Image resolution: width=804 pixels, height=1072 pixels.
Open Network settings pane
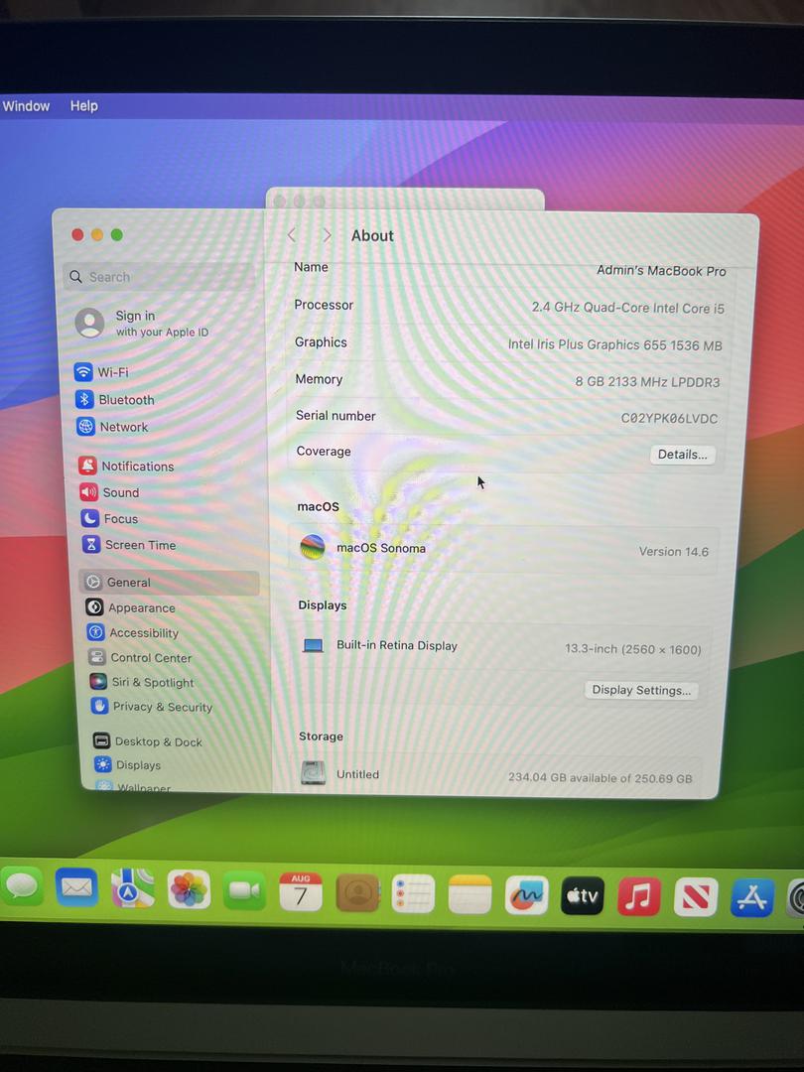tap(123, 427)
